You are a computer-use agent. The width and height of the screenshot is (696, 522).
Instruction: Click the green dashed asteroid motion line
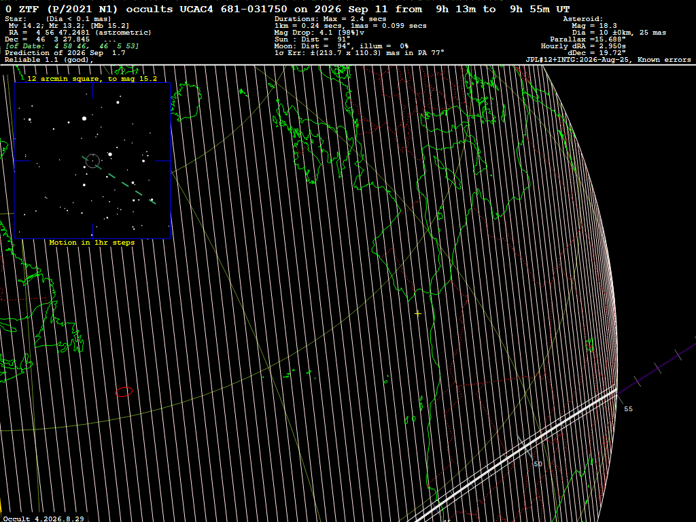119,180
